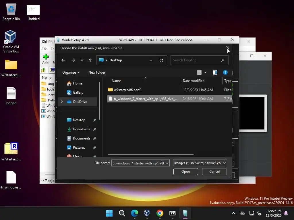Click Name column in 7-Zip window

(x=47, y=78)
